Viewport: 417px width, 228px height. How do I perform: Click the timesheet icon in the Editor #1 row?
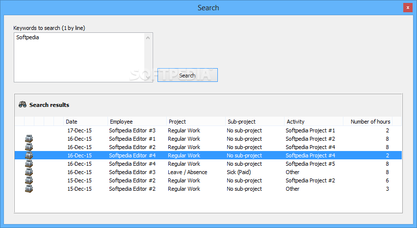(29, 139)
